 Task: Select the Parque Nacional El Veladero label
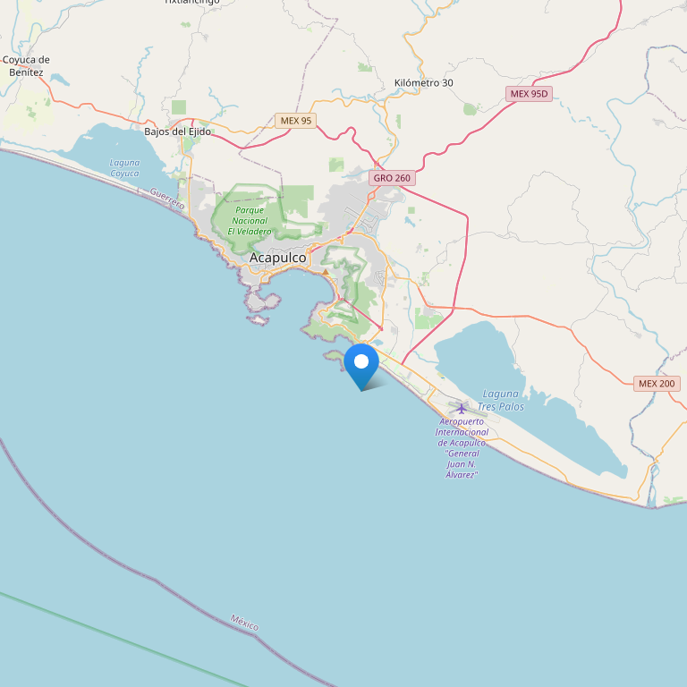pyautogui.click(x=250, y=221)
